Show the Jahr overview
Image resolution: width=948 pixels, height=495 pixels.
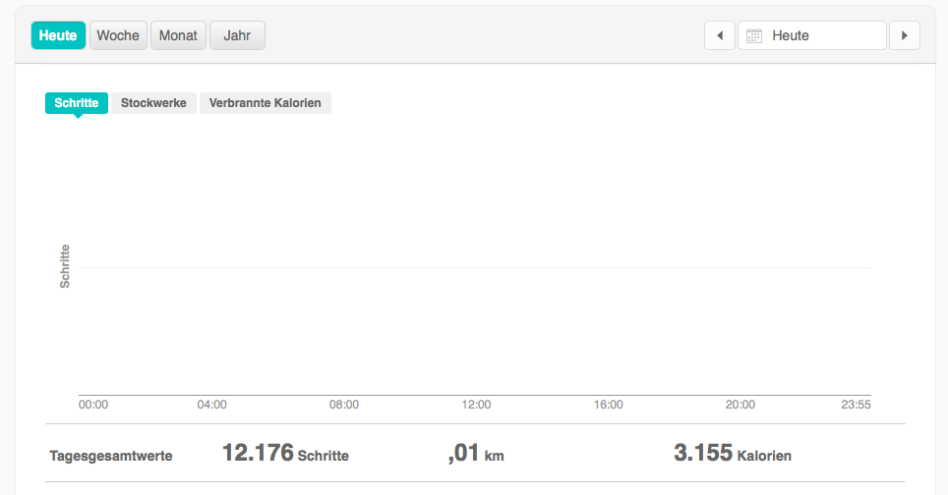coord(237,36)
